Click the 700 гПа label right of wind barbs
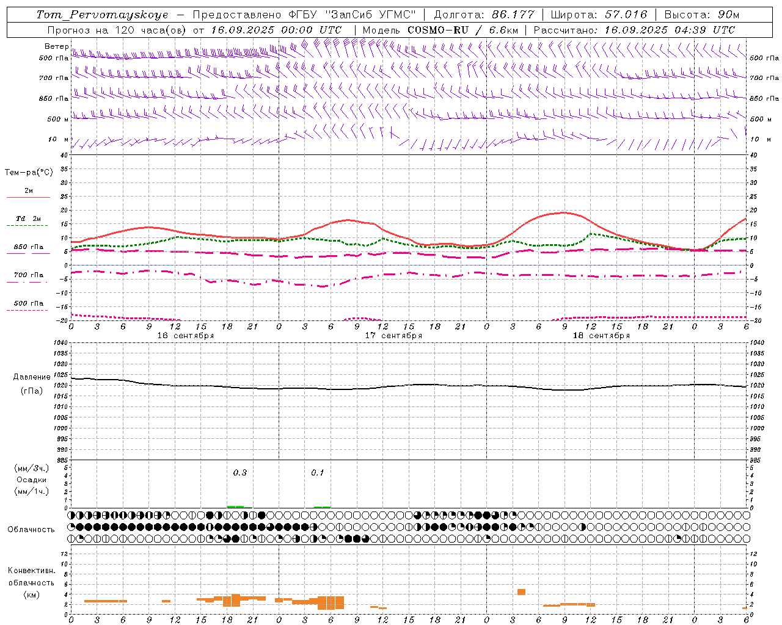782x625 pixels. pyautogui.click(x=764, y=78)
